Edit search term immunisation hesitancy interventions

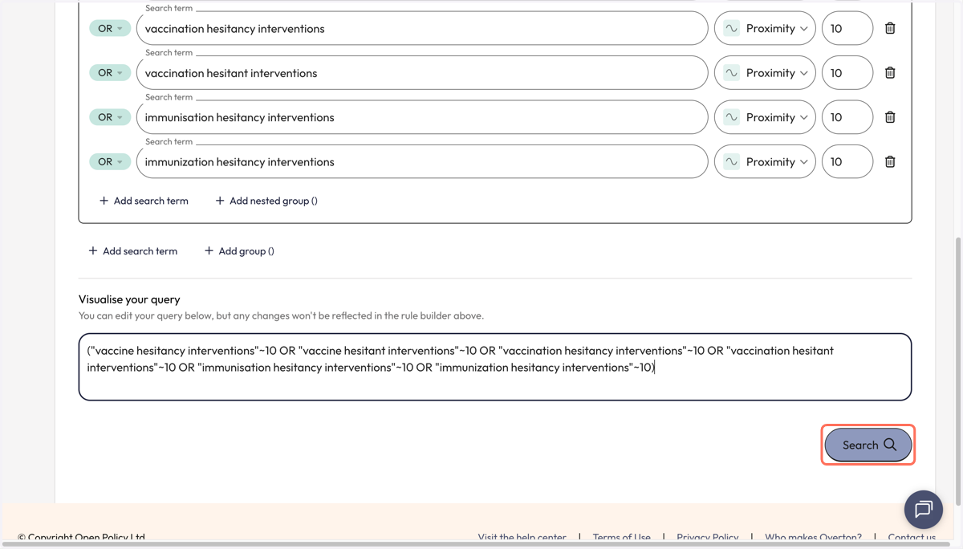click(x=422, y=117)
